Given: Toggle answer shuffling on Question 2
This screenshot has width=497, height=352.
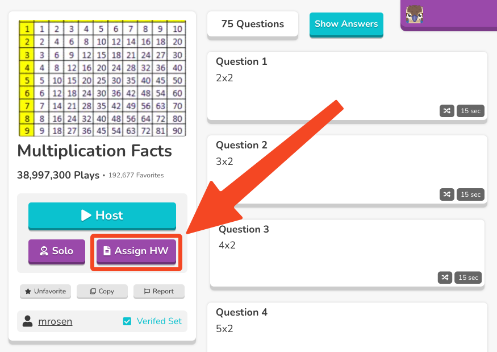Looking at the screenshot, I should coord(446,194).
